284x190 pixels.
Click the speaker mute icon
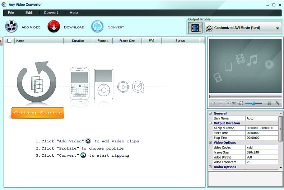pos(240,103)
